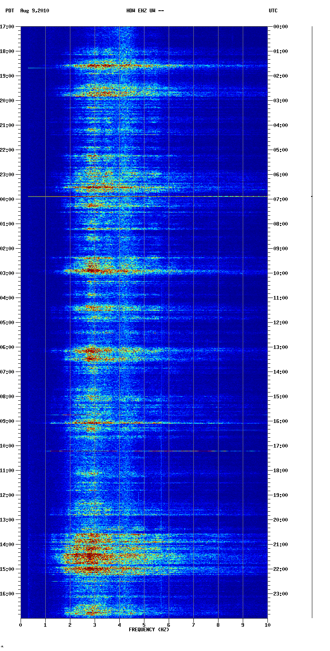Click the 1 Hz frequency tick label

(x=45, y=625)
